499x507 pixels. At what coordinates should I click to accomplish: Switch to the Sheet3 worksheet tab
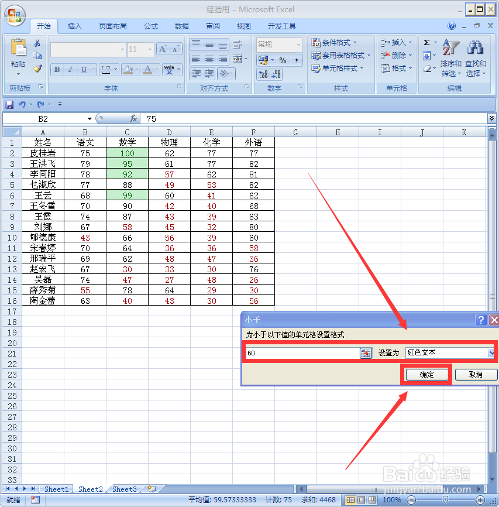125,489
